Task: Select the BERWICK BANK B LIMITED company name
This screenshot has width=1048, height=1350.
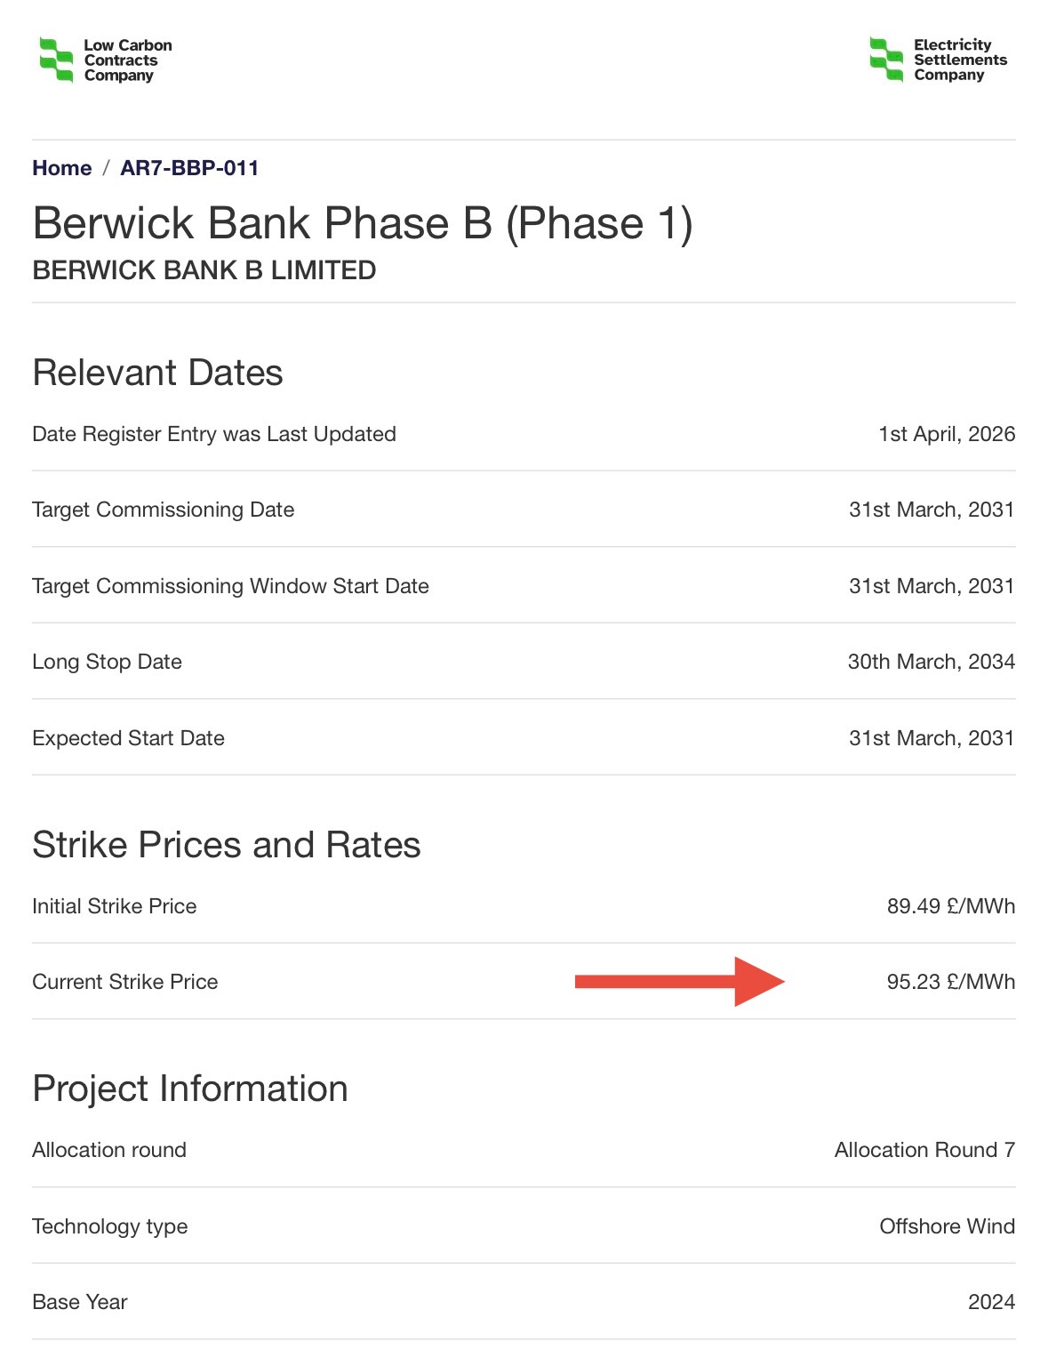Action: tap(204, 270)
